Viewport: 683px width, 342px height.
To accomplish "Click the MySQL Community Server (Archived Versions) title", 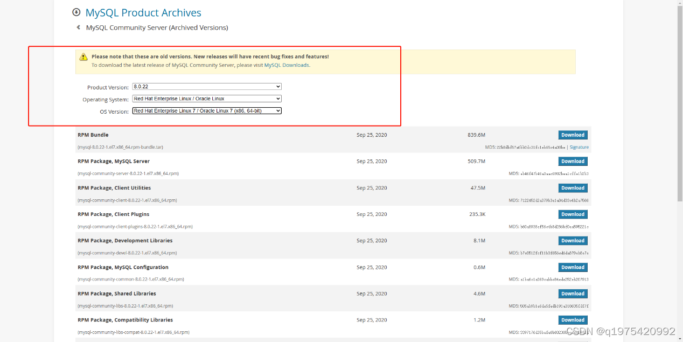I will [x=157, y=27].
